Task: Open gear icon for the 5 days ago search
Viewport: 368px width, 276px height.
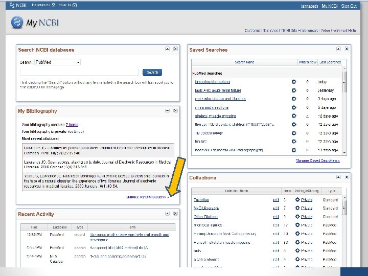Action: point(294,107)
